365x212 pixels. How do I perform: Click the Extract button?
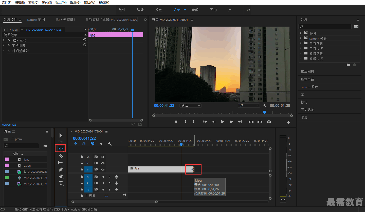coord(260,122)
